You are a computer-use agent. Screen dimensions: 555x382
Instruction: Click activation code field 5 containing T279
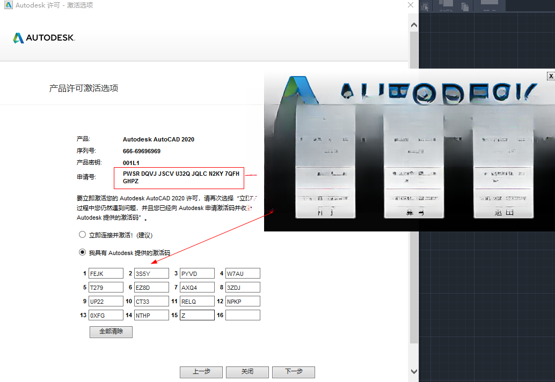coord(106,287)
